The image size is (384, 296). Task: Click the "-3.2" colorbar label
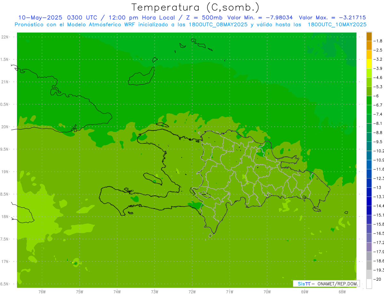[x=379, y=59]
